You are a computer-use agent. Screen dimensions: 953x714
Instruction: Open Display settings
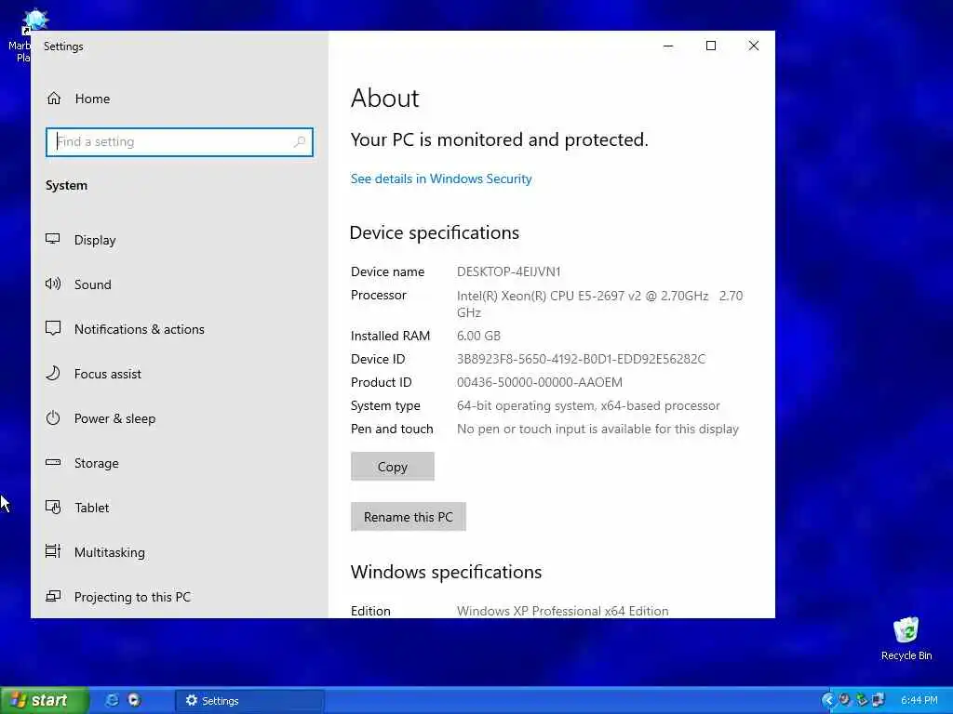coord(82,240)
